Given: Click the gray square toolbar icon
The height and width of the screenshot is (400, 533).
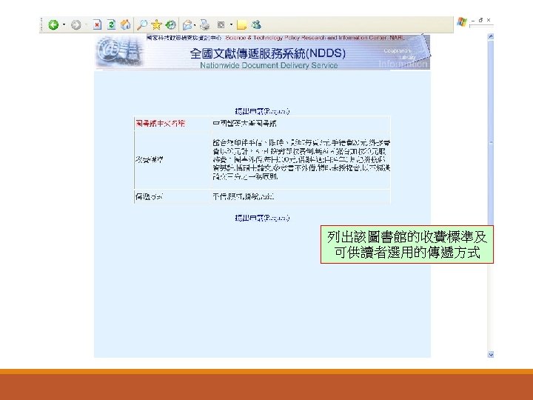Looking at the screenshot, I should pos(221,24).
